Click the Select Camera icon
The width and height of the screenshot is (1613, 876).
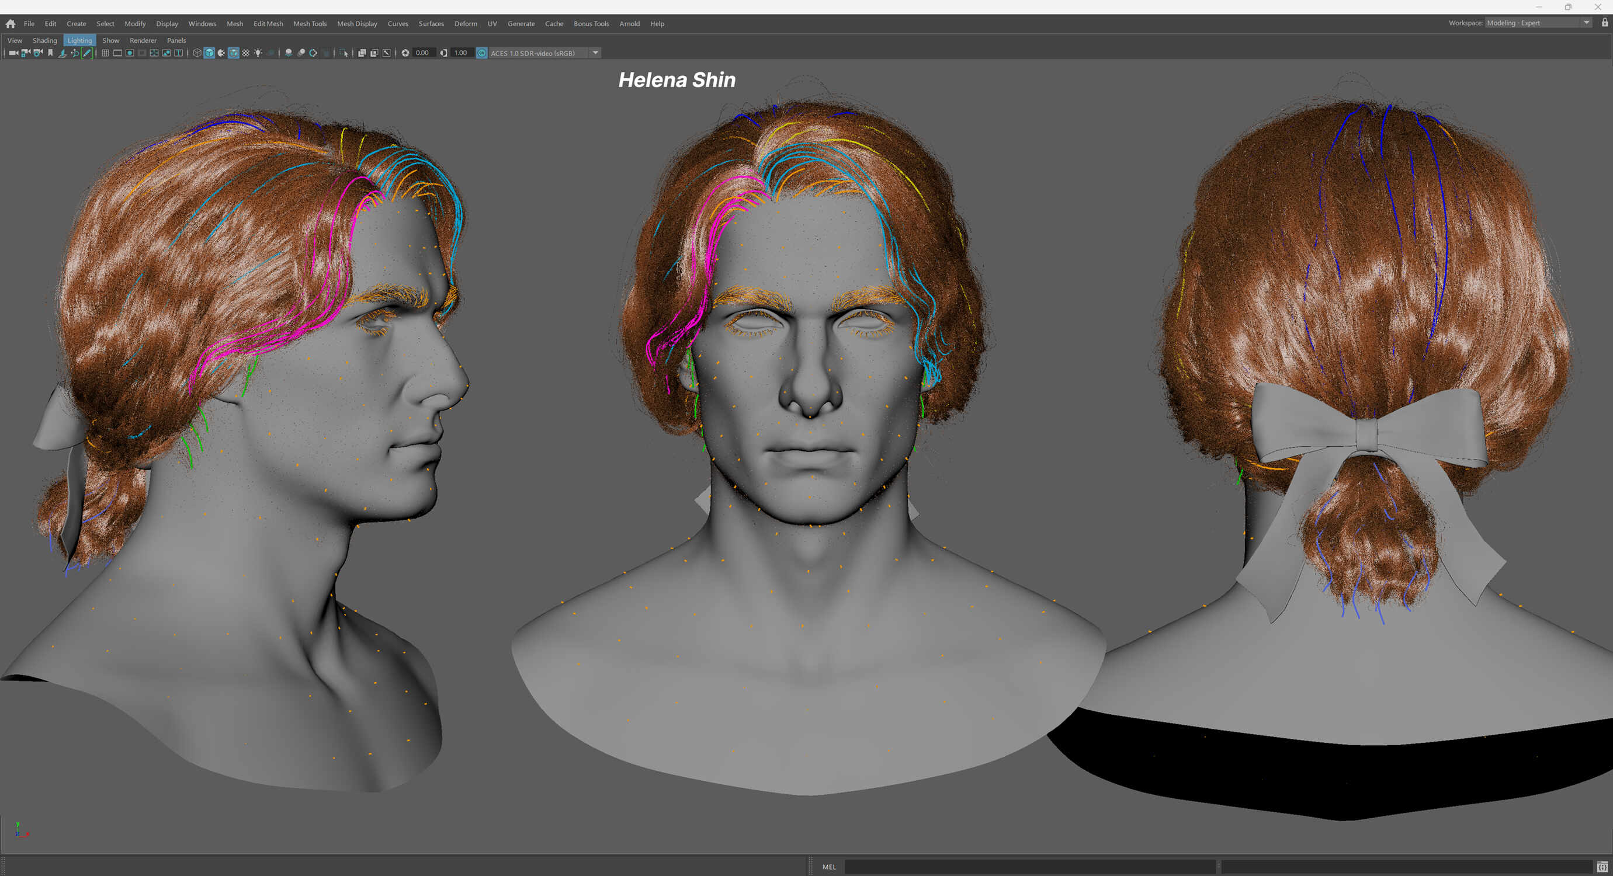pyautogui.click(x=13, y=53)
